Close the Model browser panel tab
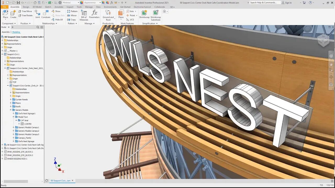The image size is (335, 188). 9,27
